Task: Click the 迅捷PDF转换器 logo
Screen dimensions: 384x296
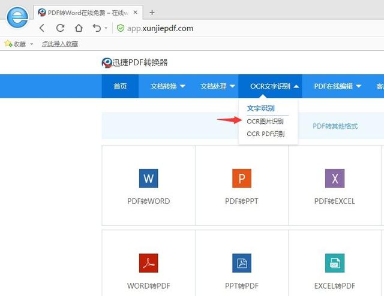Action: click(x=134, y=63)
